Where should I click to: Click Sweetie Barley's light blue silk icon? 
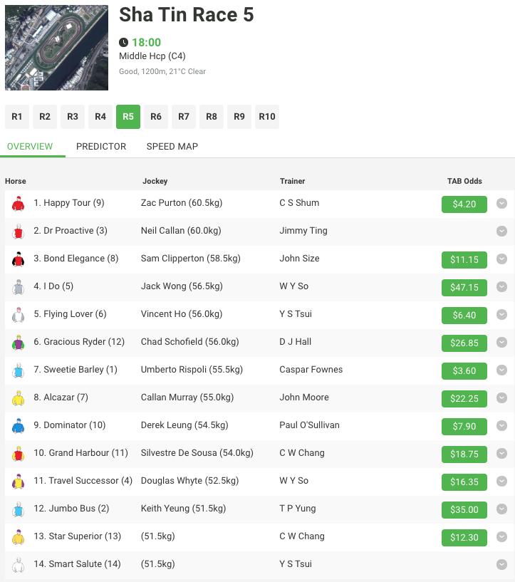pyautogui.click(x=18, y=370)
